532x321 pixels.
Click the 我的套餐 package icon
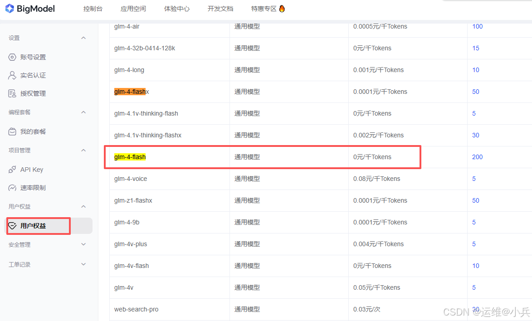(12, 131)
